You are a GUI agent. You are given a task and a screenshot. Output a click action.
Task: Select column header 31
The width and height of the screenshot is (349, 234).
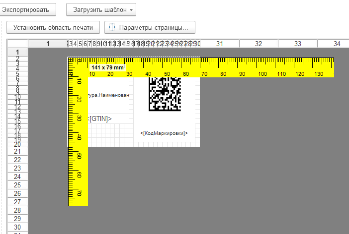(220, 44)
